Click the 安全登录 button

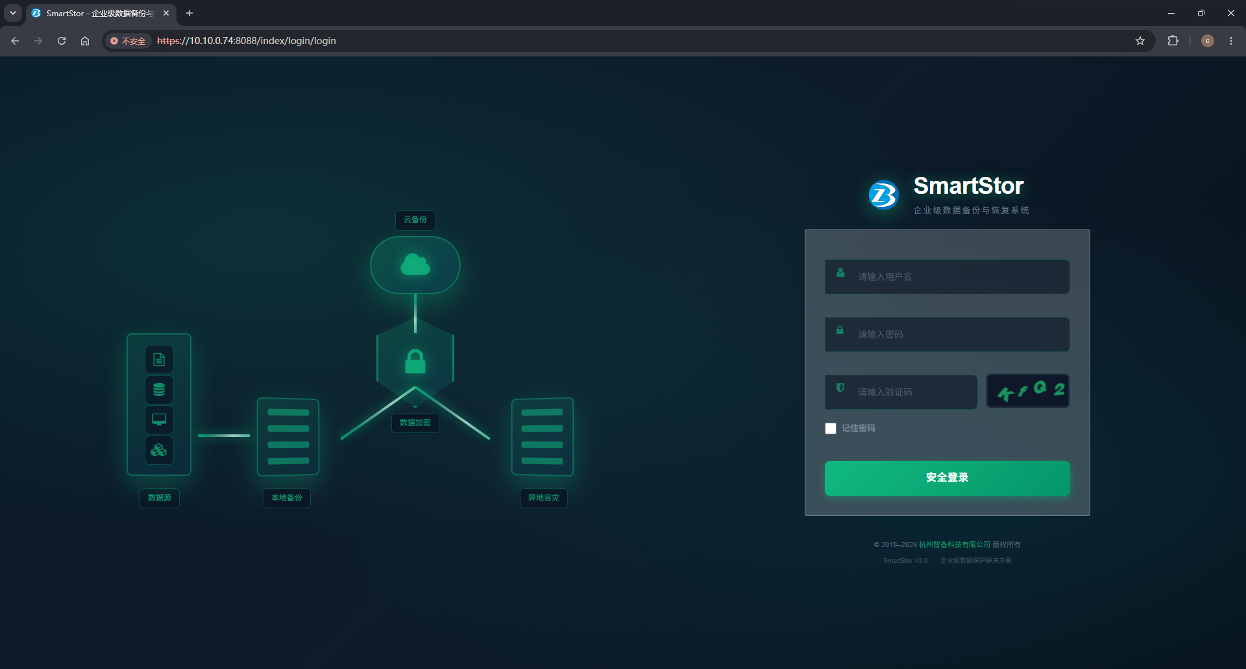947,478
